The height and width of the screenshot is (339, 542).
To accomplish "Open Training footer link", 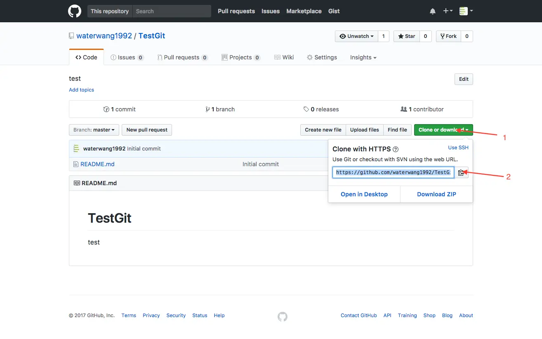I will tap(407, 315).
